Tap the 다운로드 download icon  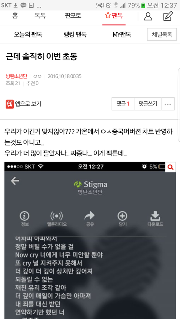pyautogui.click(x=155, y=216)
